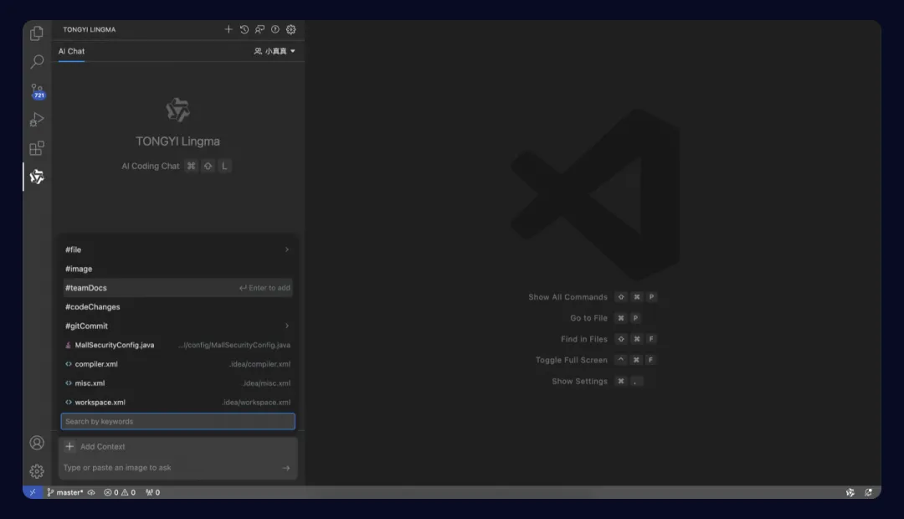The width and height of the screenshot is (904, 519).
Task: Click the eye icon next to master branch
Action: [91, 492]
